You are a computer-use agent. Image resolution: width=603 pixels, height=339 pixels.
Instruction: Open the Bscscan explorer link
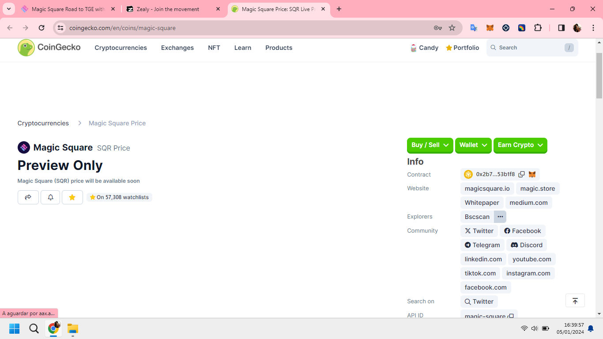click(x=477, y=217)
